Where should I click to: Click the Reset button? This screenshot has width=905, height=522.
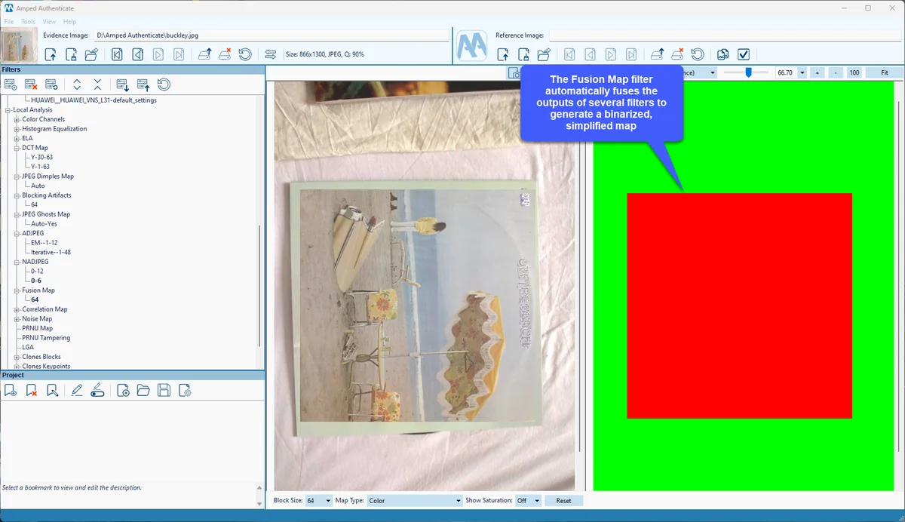[564, 501]
